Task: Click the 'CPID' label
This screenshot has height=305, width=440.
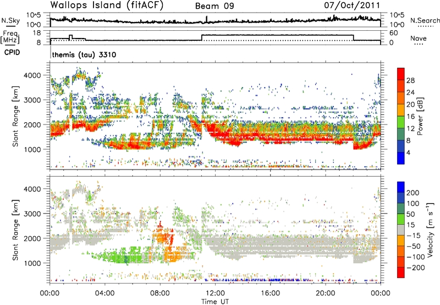Action: [12, 52]
